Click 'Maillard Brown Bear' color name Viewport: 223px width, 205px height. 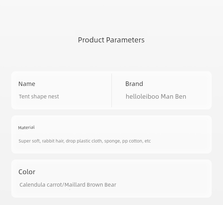point(90,185)
